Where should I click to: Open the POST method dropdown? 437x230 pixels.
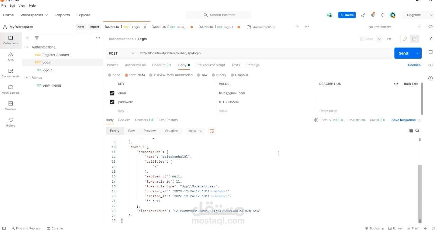coord(121,53)
